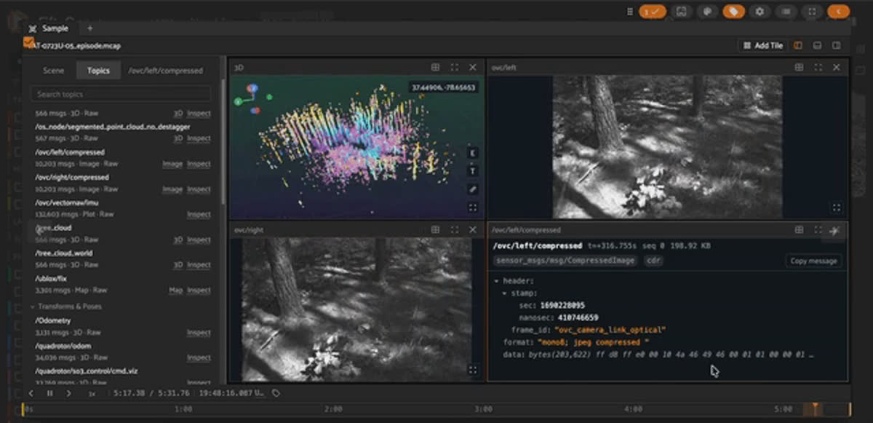Click the pencil measure tool in the 3D view
Viewport: 873px width, 423px height.
pos(472,189)
